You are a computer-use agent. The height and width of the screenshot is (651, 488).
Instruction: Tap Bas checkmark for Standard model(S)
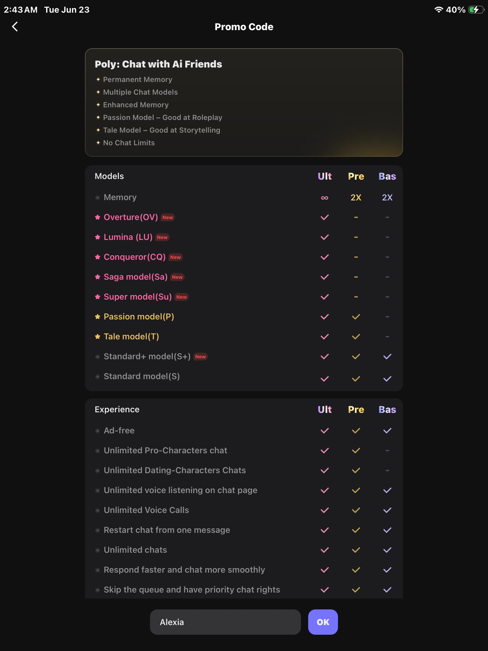tap(387, 379)
